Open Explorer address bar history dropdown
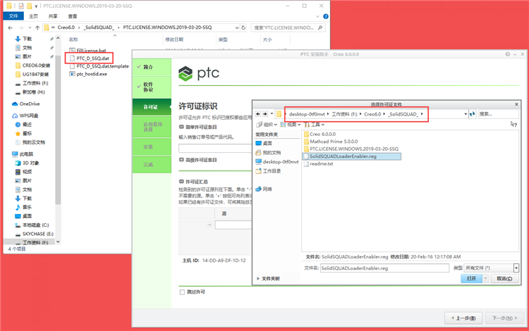This screenshot has height=331, width=529. pos(237,27)
